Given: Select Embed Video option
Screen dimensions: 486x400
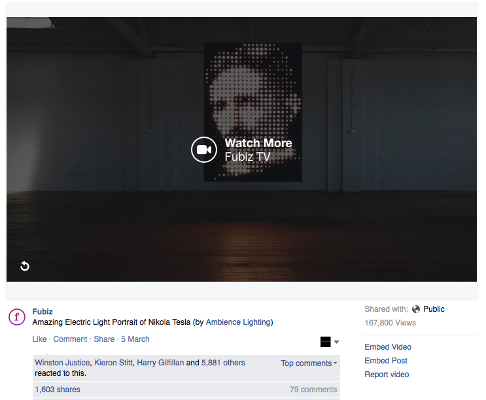Looking at the screenshot, I should pyautogui.click(x=388, y=347).
